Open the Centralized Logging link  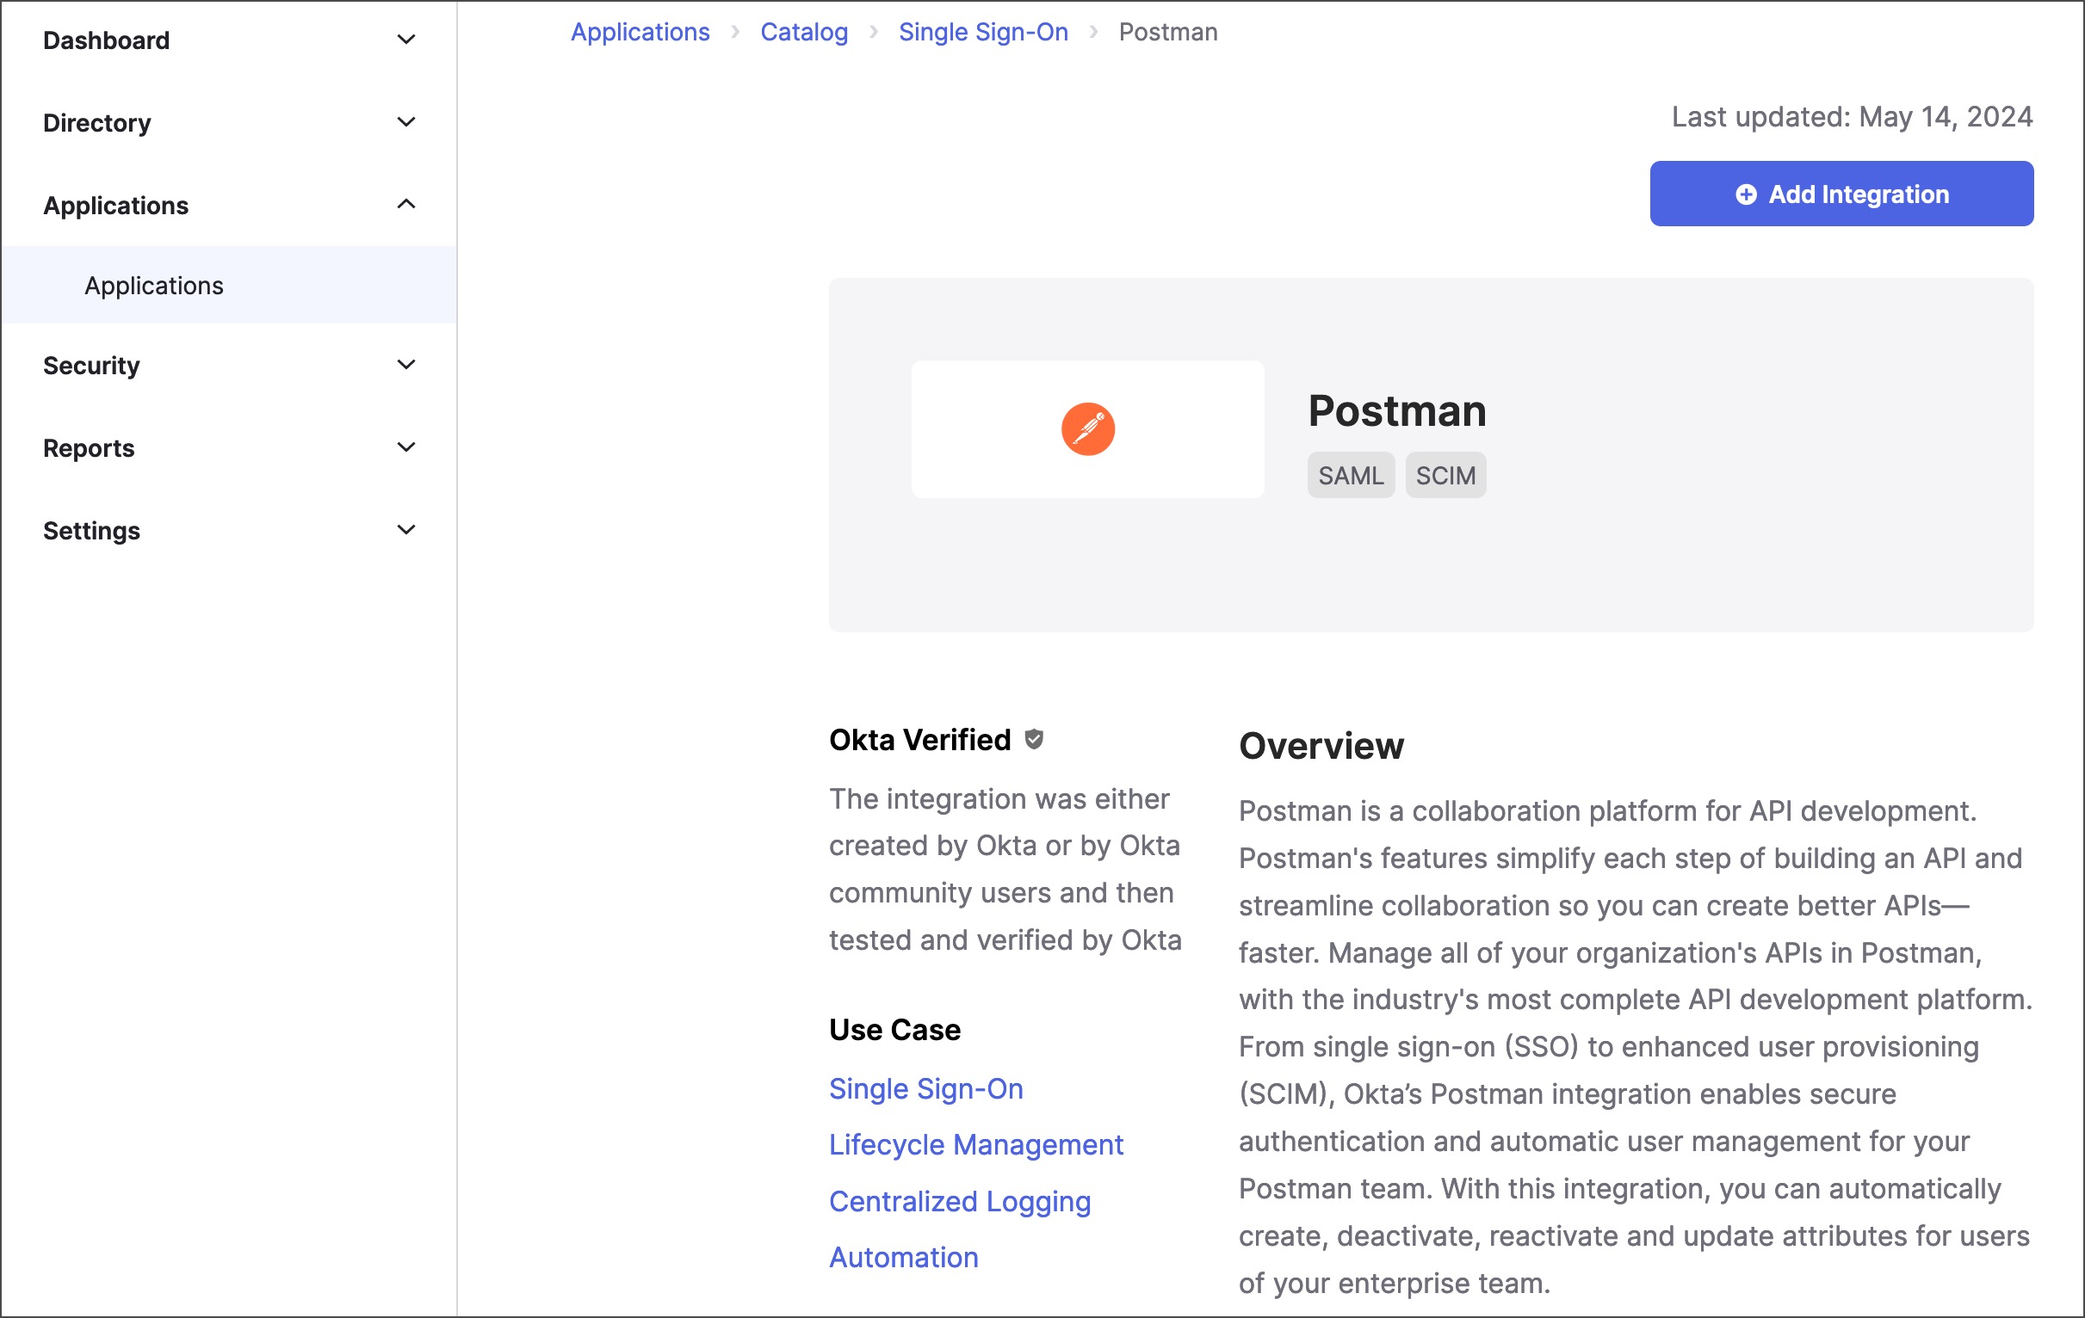959,1202
